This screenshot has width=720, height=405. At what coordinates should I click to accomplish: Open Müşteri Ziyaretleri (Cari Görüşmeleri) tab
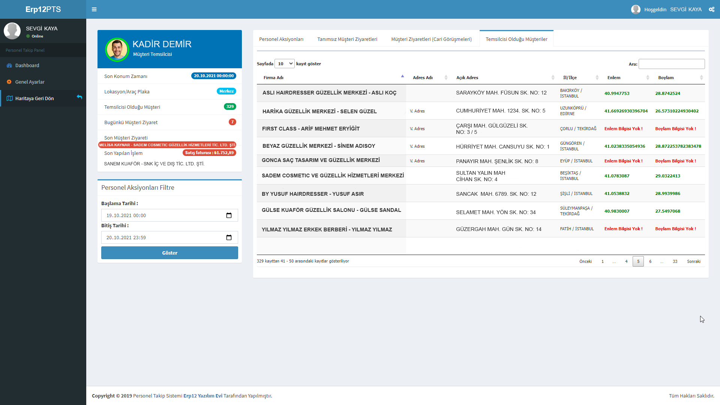tap(431, 39)
